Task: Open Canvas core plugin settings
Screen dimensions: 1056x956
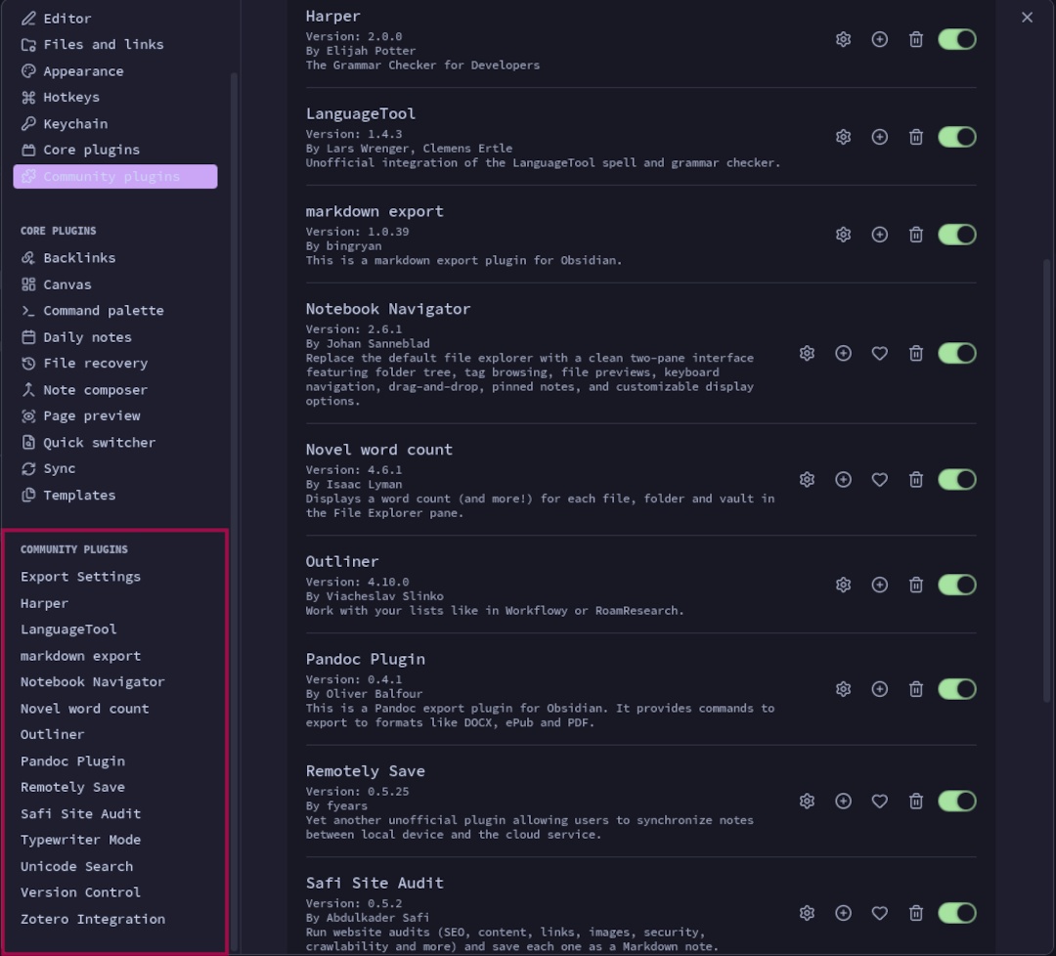Action: (x=115, y=284)
